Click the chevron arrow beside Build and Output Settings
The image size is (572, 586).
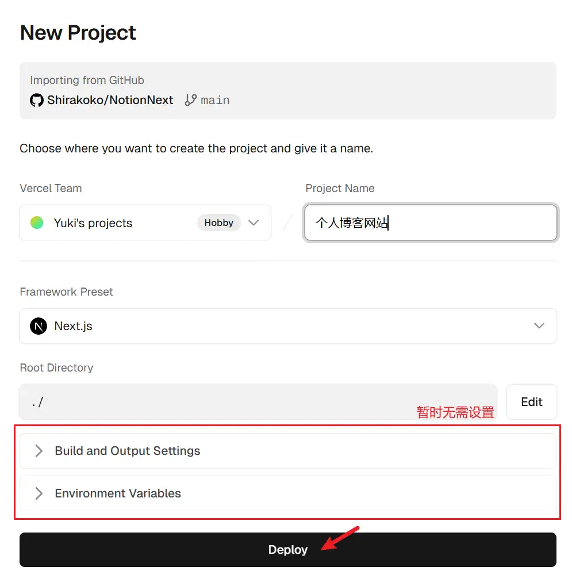coord(39,451)
